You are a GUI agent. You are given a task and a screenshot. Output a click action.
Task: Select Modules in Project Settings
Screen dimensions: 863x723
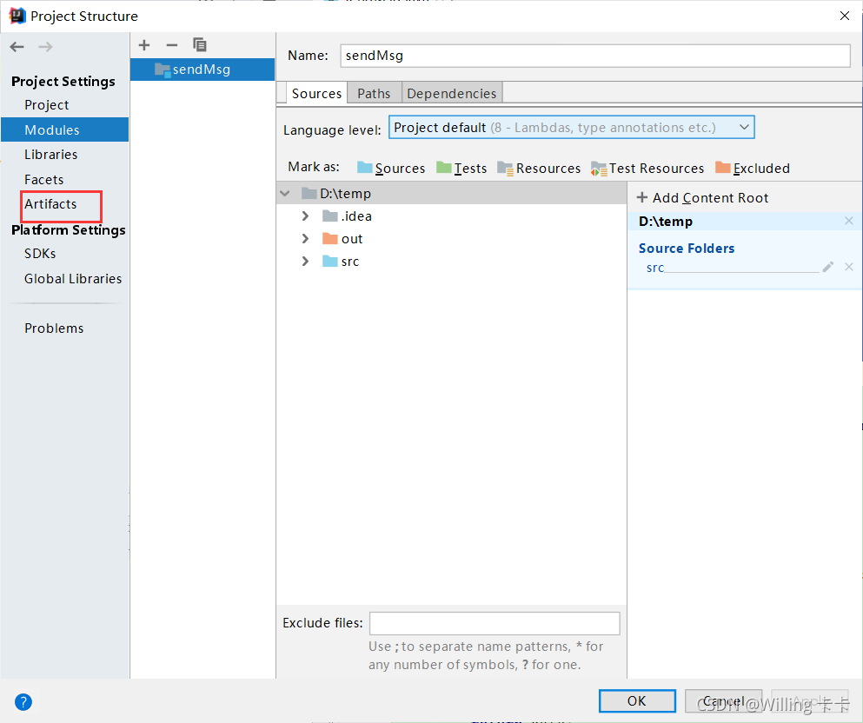(x=65, y=129)
